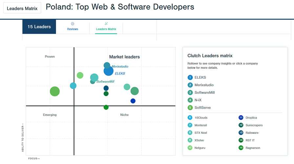Switch to the Reviews tab
Screen dimensions: 294x164
pos(73,27)
